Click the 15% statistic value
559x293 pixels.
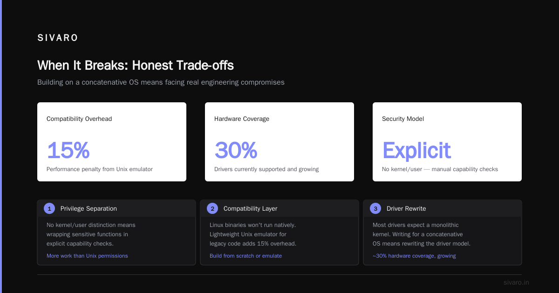tap(68, 150)
